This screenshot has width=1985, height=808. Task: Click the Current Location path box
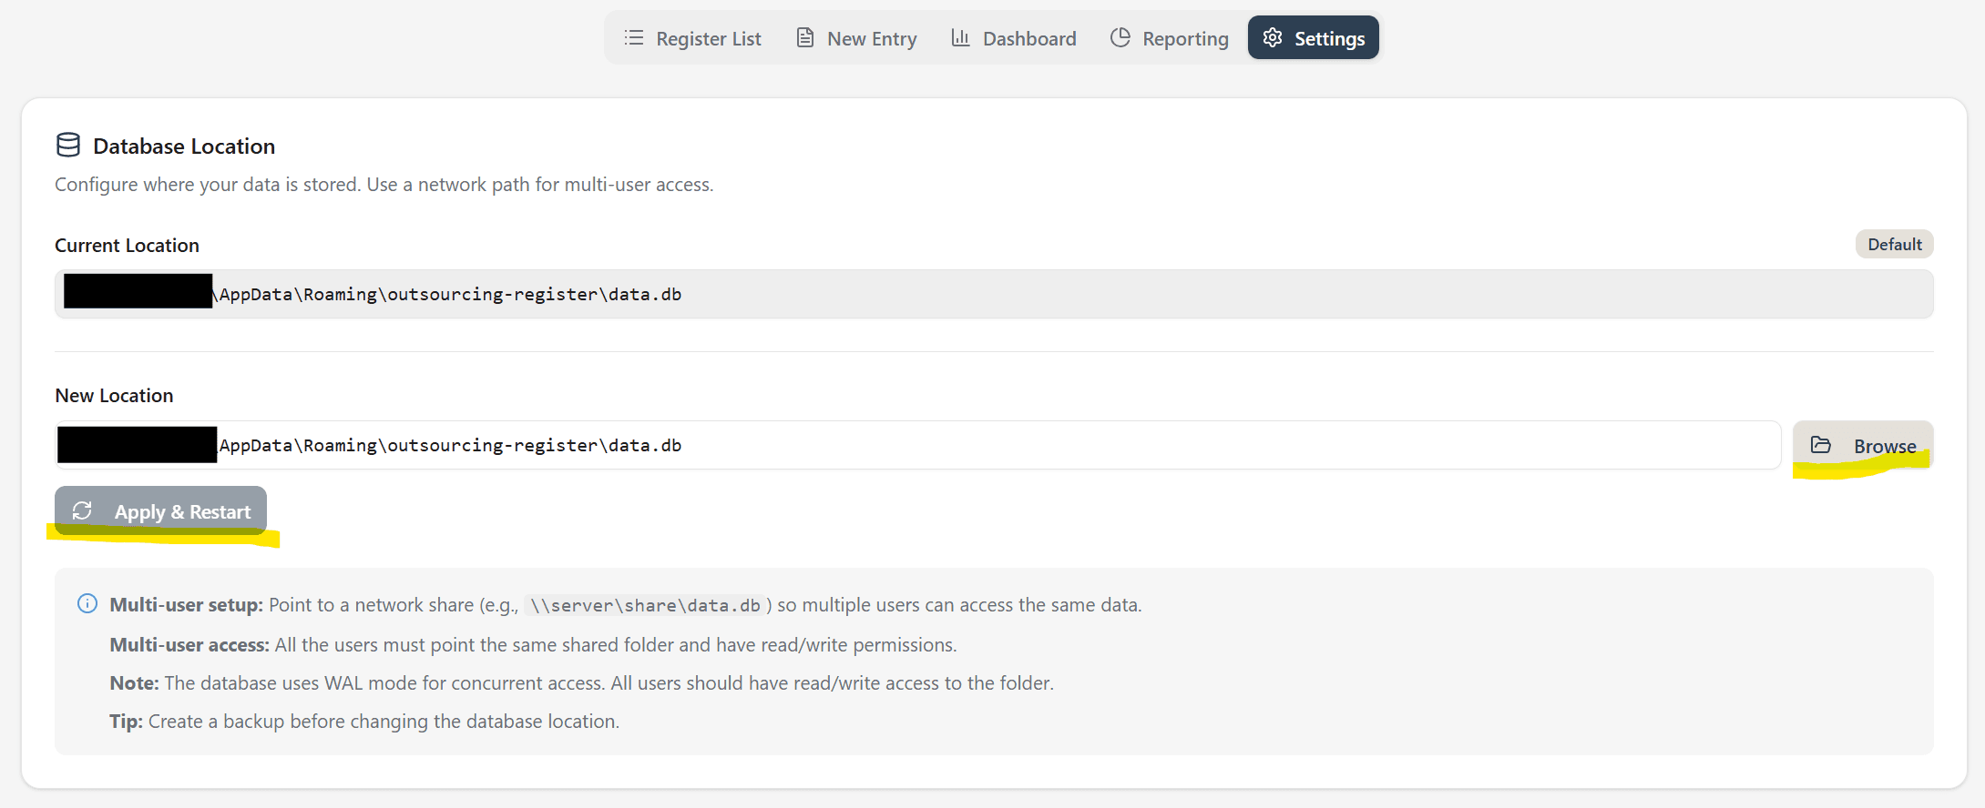[994, 294]
